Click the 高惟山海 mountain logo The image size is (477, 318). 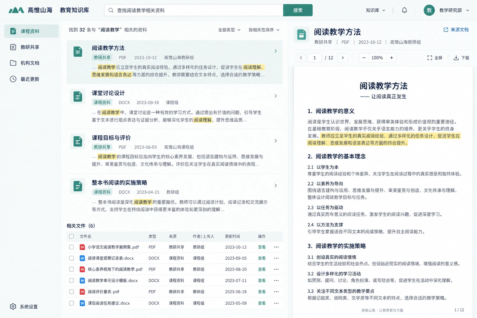pyautogui.click(x=16, y=10)
